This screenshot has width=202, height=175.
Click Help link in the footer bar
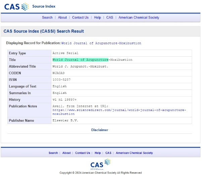tap(98, 153)
